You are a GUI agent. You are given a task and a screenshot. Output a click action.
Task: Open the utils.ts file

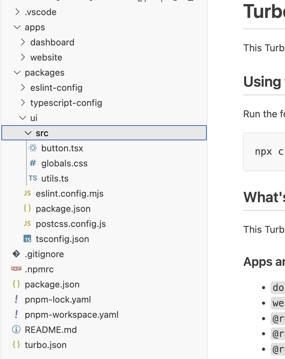55,178
